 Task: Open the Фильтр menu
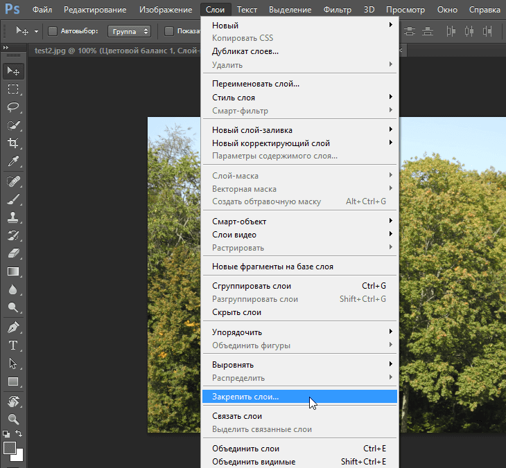click(338, 10)
